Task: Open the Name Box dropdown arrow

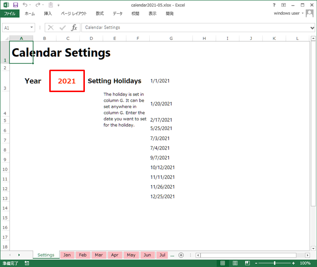Action: tap(32, 28)
